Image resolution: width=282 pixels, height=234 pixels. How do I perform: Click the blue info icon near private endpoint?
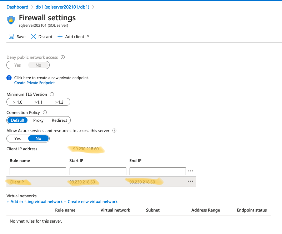9,78
